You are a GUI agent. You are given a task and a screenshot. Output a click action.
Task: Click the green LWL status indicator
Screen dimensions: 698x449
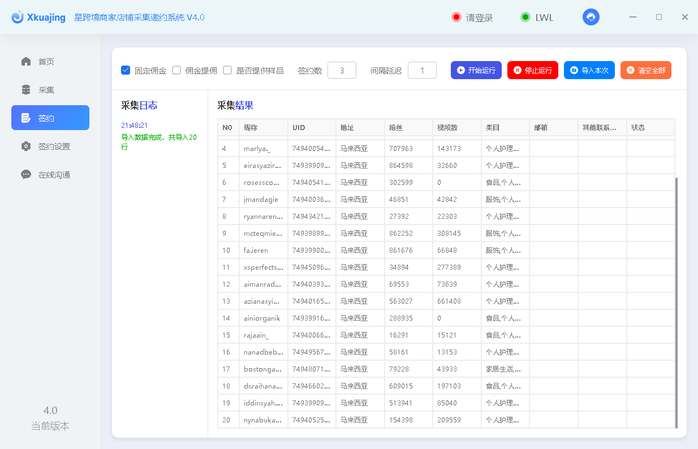pyautogui.click(x=525, y=17)
